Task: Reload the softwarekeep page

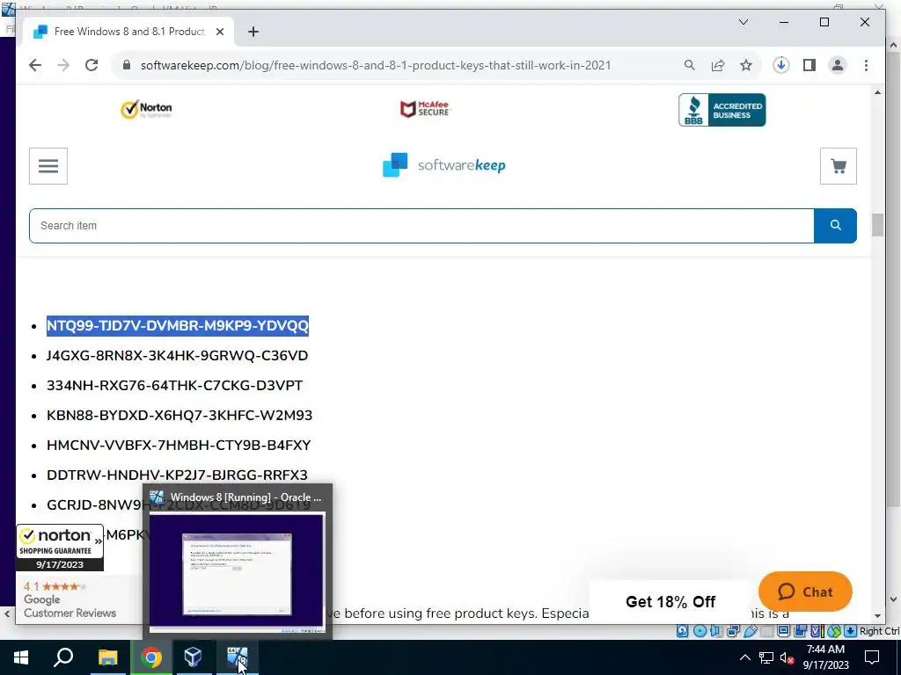Action: [x=92, y=65]
